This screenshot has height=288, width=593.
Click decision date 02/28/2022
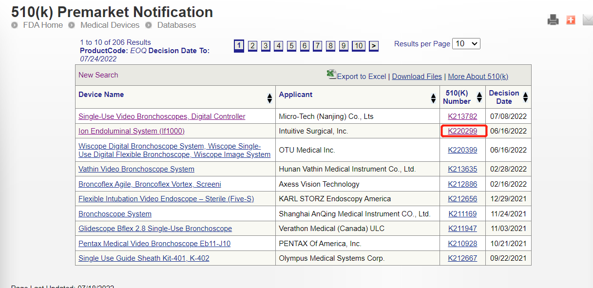pos(508,169)
